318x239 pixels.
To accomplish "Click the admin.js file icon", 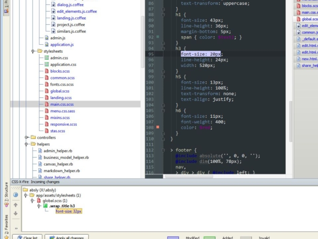I will coord(47,38).
